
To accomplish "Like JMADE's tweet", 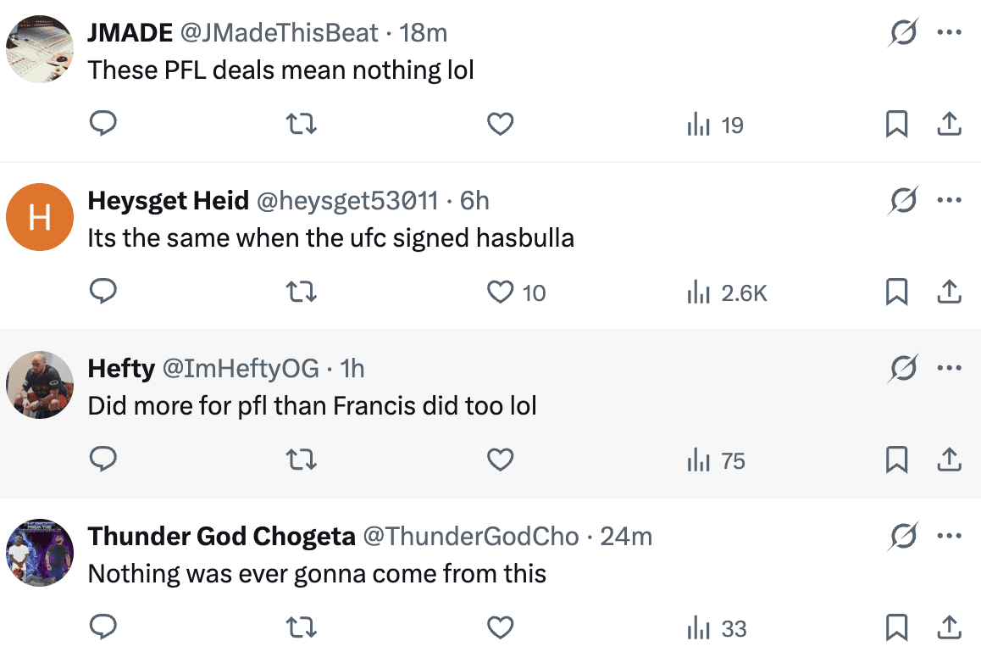I will click(501, 125).
